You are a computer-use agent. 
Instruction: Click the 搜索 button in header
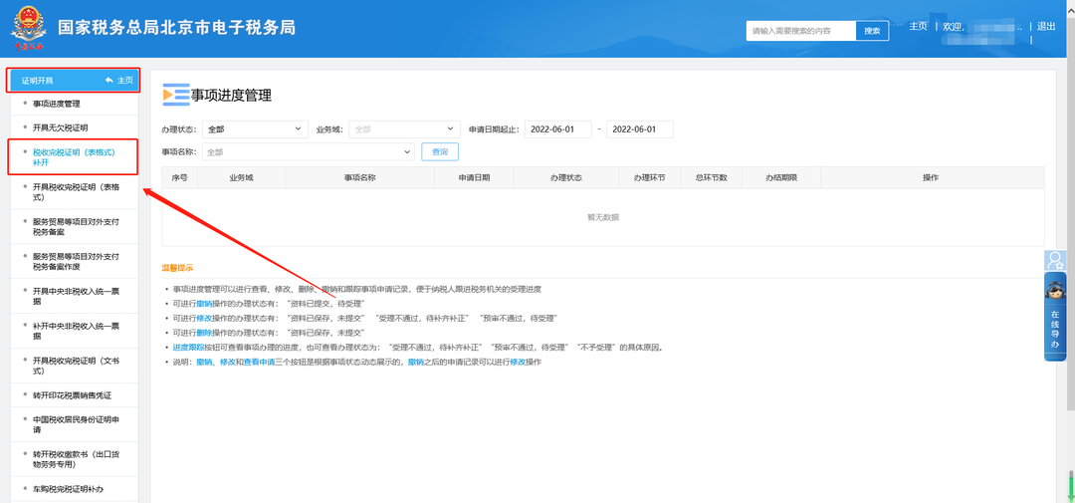[x=872, y=31]
